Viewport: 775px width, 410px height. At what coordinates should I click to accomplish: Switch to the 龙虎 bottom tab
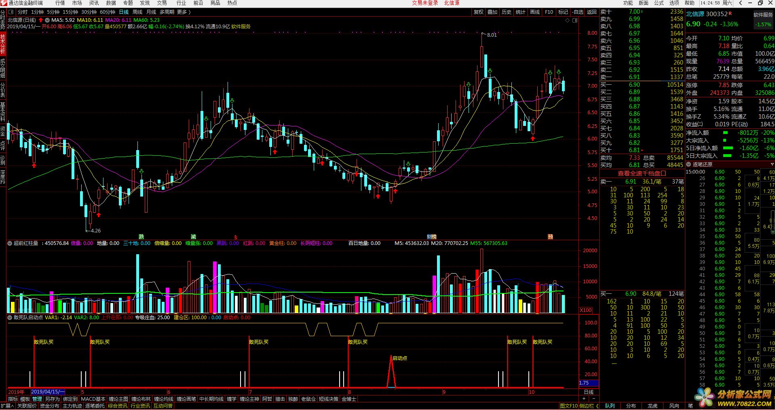click(653, 406)
